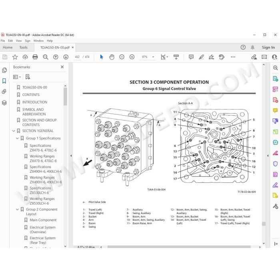The width and height of the screenshot is (280, 280).
Task: Open Help question mark icon
Action: (x=243, y=47)
